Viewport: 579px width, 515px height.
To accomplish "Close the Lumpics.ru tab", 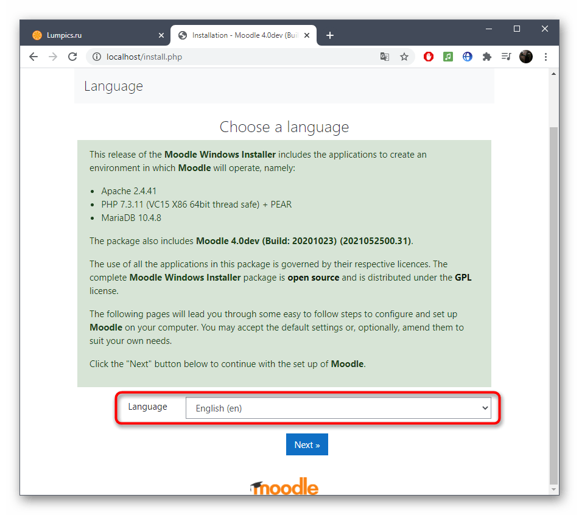I will [161, 35].
